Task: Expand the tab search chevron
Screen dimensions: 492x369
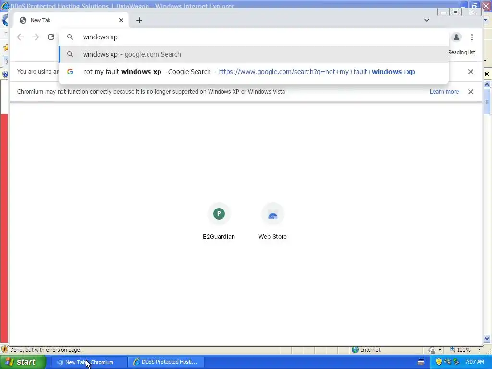Action: click(427, 20)
